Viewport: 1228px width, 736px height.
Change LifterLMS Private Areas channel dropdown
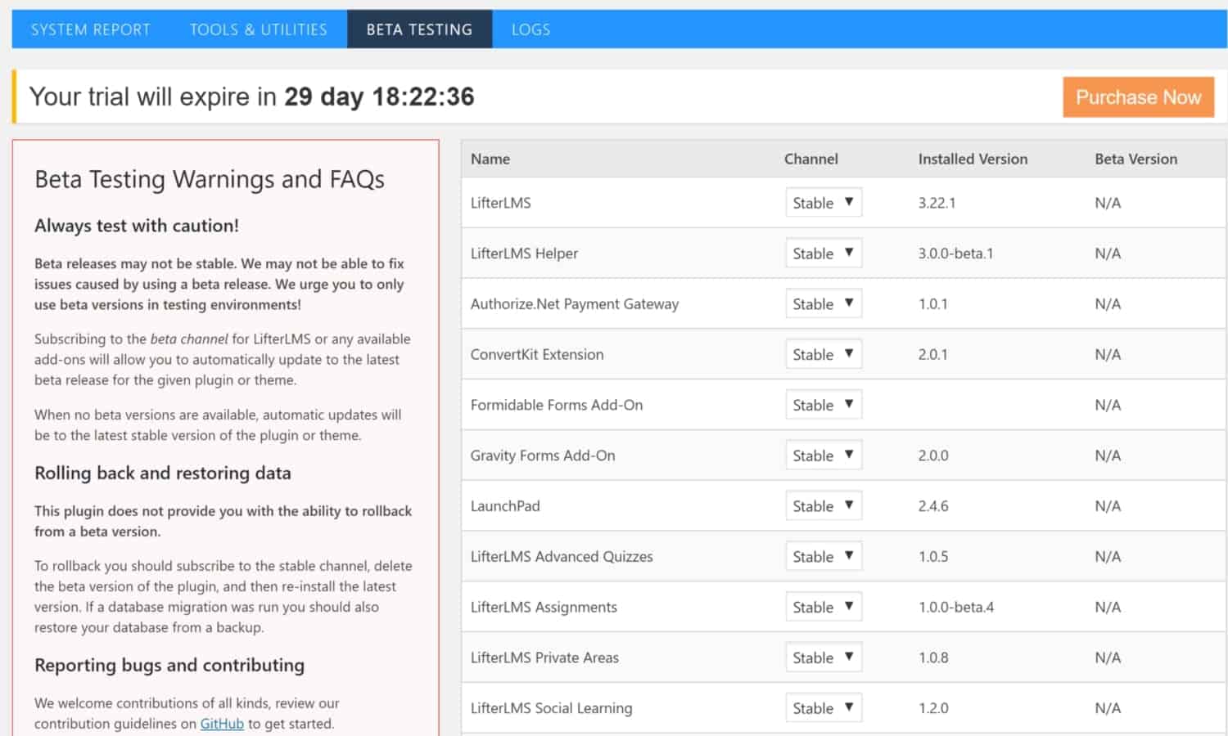coord(824,658)
